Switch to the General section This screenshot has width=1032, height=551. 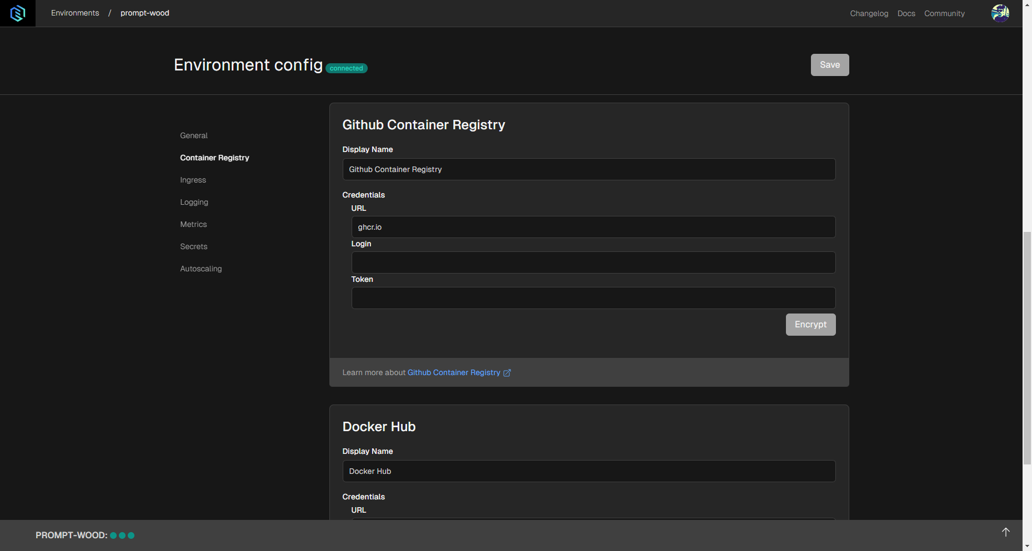(194, 135)
